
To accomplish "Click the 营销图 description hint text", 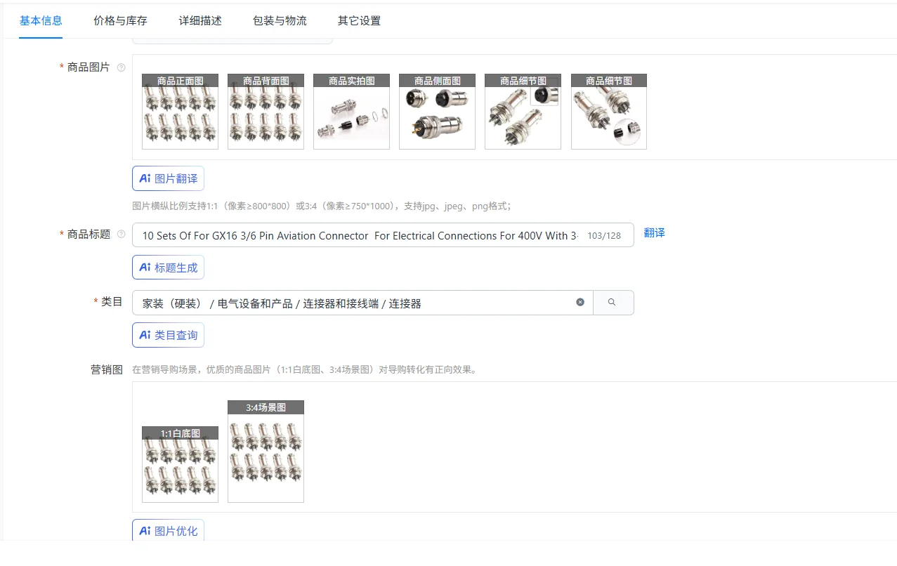I will coord(305,369).
